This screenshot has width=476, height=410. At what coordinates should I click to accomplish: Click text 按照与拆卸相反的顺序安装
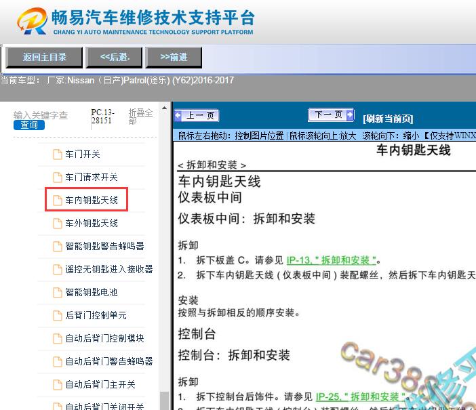[x=239, y=312]
